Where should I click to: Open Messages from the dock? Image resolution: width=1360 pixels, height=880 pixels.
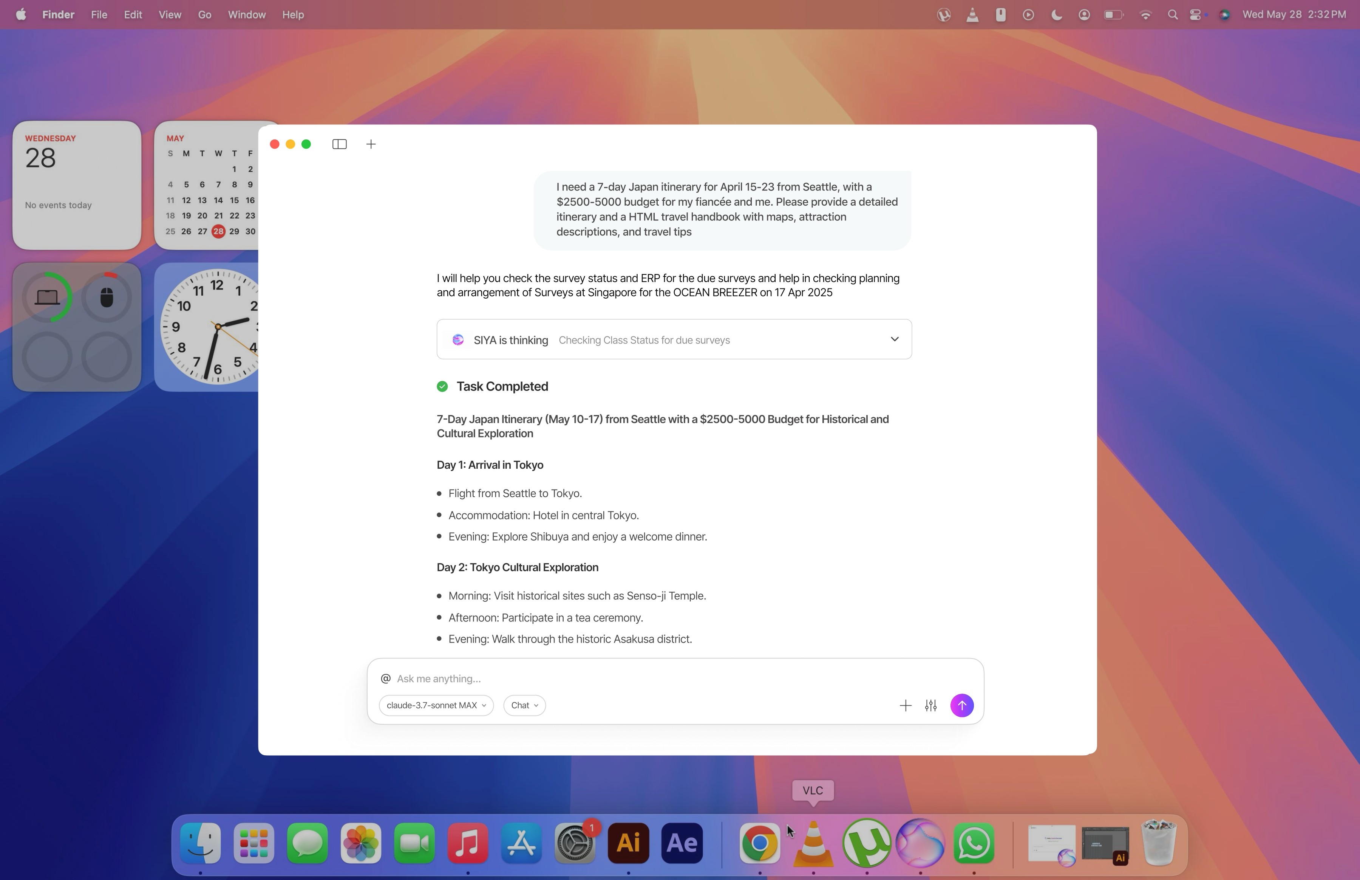[x=307, y=843]
